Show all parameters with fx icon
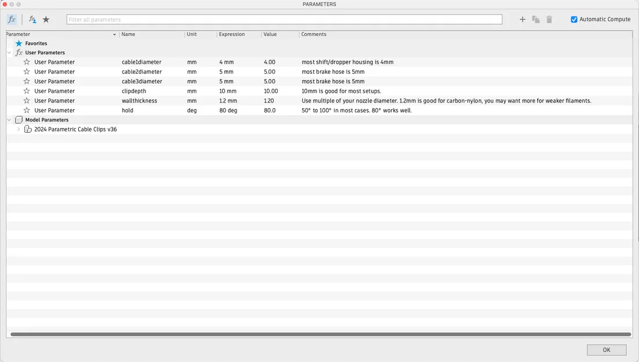The height and width of the screenshot is (362, 639). coord(12,19)
